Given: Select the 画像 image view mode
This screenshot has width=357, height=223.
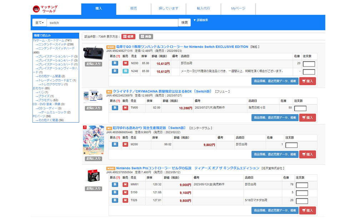Looking at the screenshot, I should [146, 36].
